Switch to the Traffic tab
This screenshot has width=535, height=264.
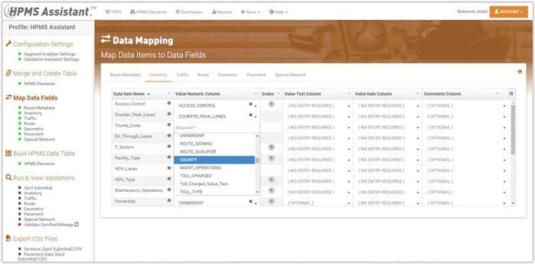pyautogui.click(x=182, y=75)
